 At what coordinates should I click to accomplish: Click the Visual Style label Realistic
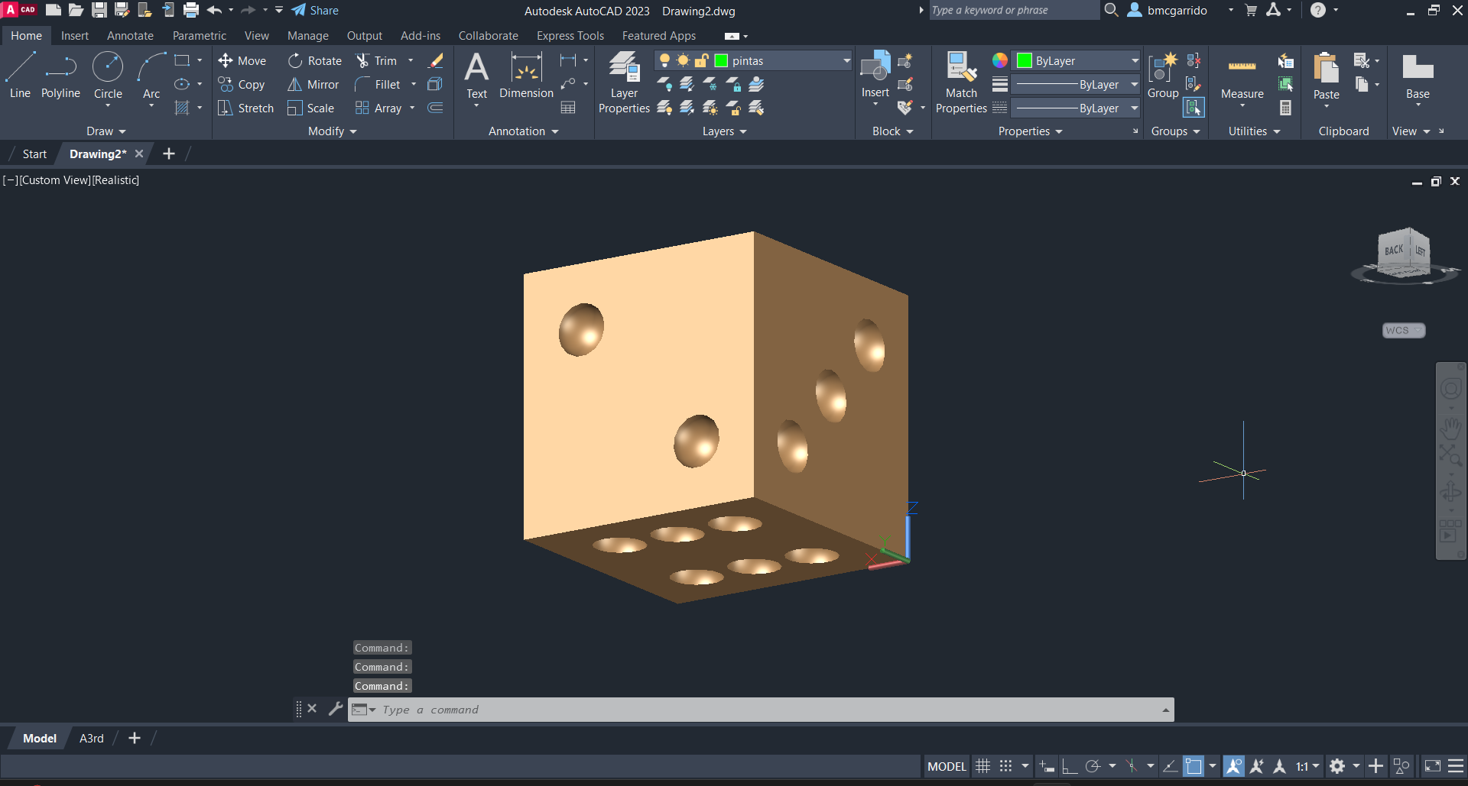[x=116, y=180]
